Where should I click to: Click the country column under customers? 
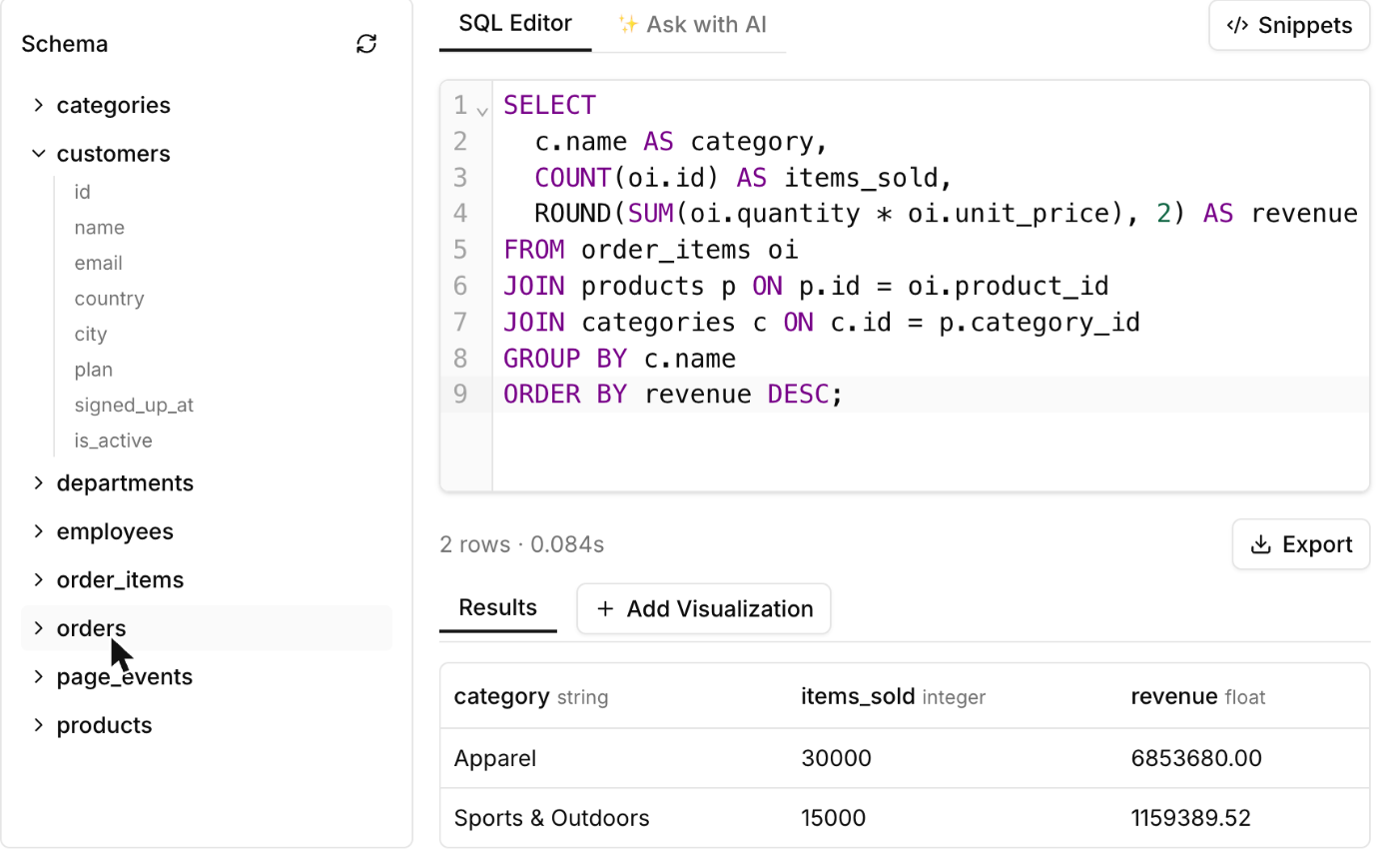[x=109, y=299]
